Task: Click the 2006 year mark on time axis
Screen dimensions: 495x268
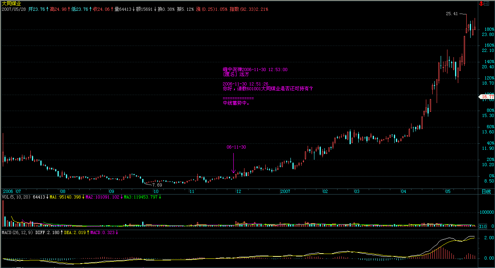Action: tap(8, 192)
